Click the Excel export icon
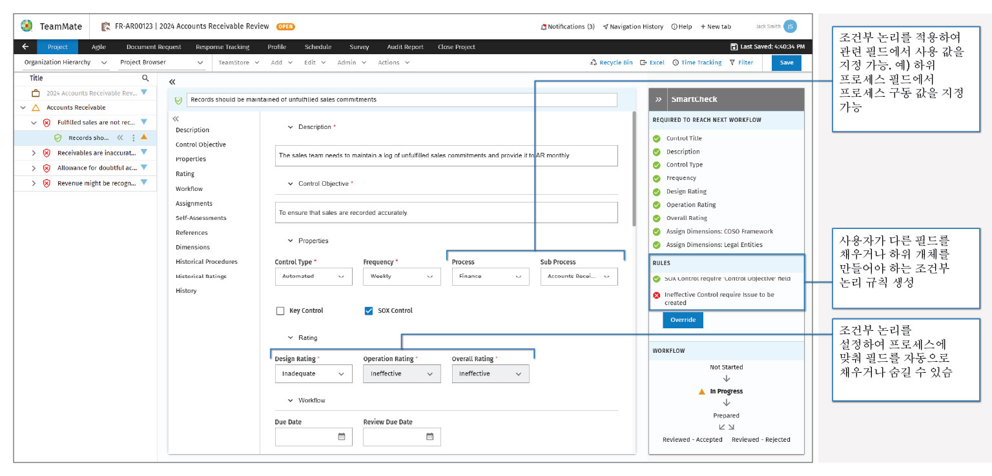The height and width of the screenshot is (476, 992). tap(643, 63)
